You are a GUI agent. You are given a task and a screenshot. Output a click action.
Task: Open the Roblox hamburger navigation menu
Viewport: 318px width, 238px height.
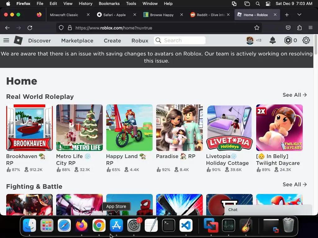click(x=6, y=40)
